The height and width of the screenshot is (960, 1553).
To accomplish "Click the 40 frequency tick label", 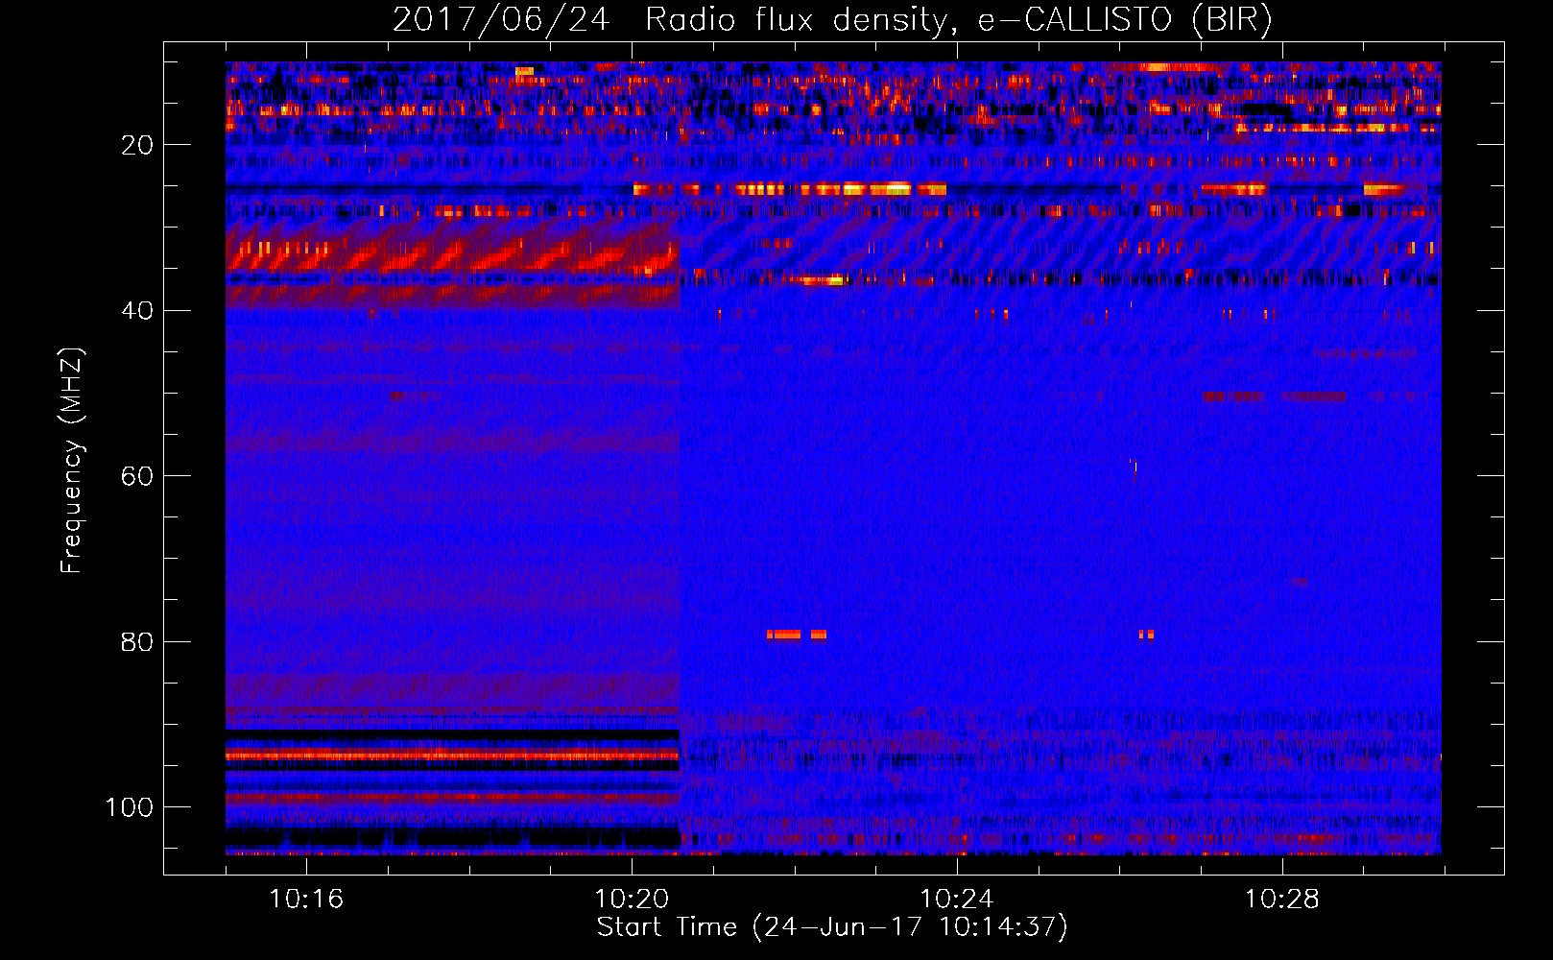I will 137,311.
